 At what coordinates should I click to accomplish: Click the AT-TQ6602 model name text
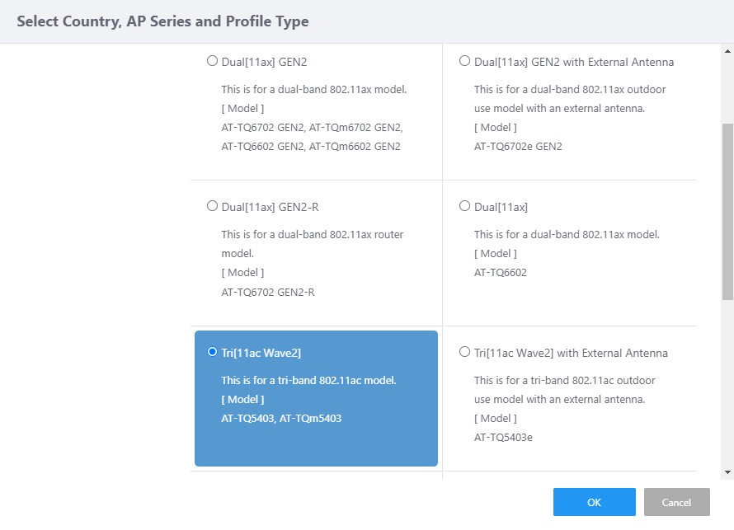tap(500, 273)
